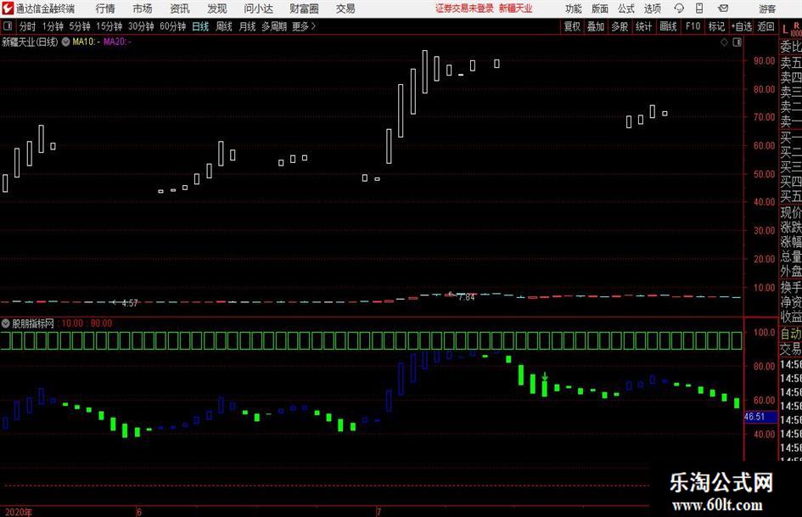The image size is (802, 517).
Task: Click the diamond icon at chart corner
Action: coord(724,42)
